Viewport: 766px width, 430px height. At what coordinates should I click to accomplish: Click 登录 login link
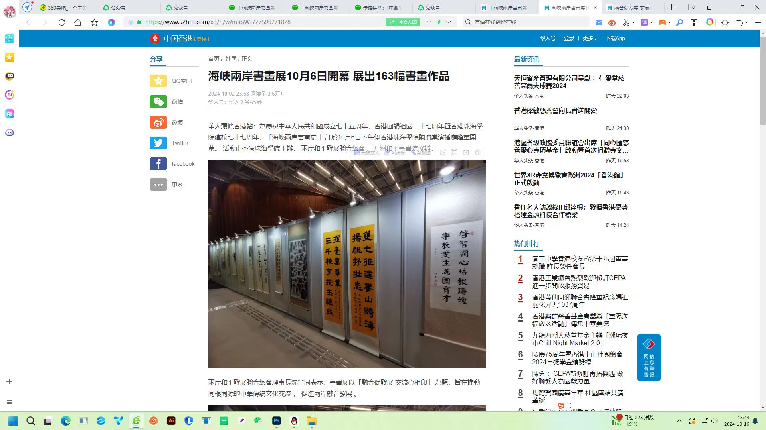click(569, 38)
